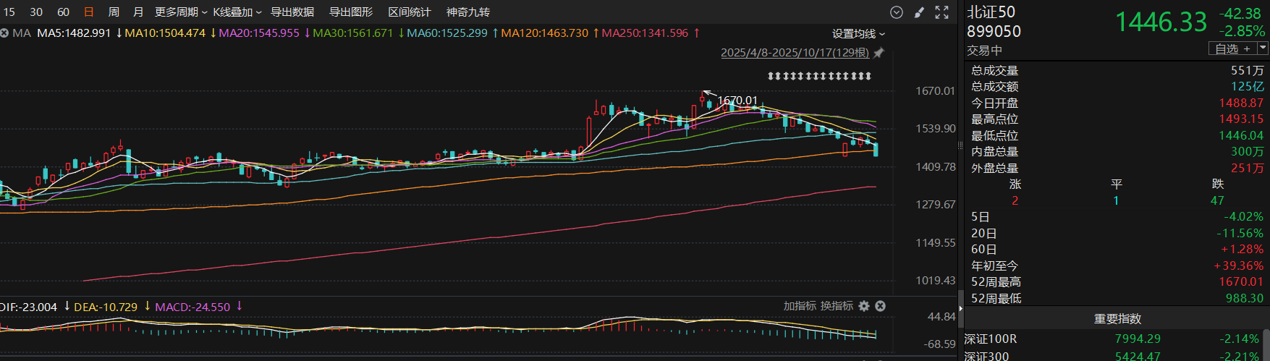This screenshot has width=1270, height=361.
Task: Click the MA120:1463.730 value
Action: point(544,33)
